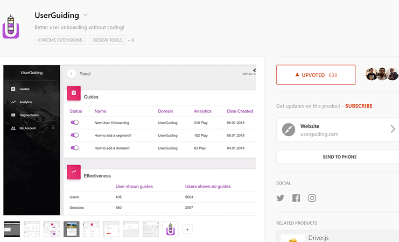Click the pink Guides clipboard card icon

[x=74, y=93]
